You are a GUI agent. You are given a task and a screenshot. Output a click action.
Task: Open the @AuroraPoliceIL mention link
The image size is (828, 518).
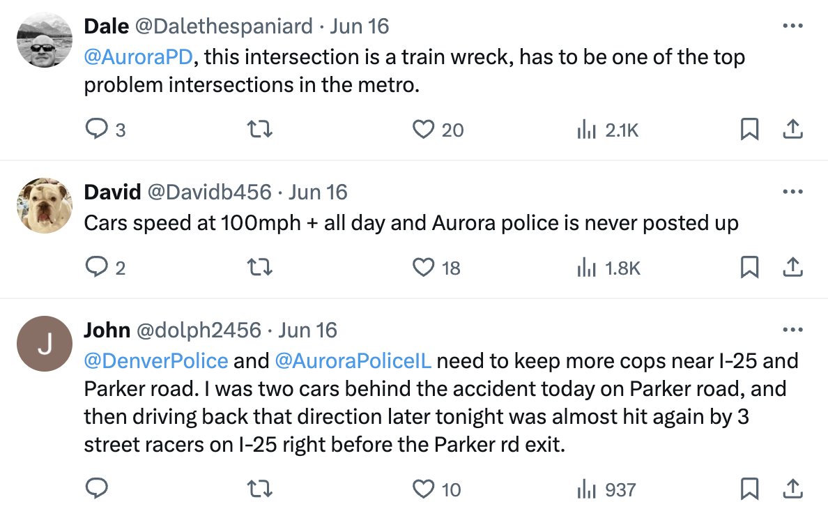point(353,361)
